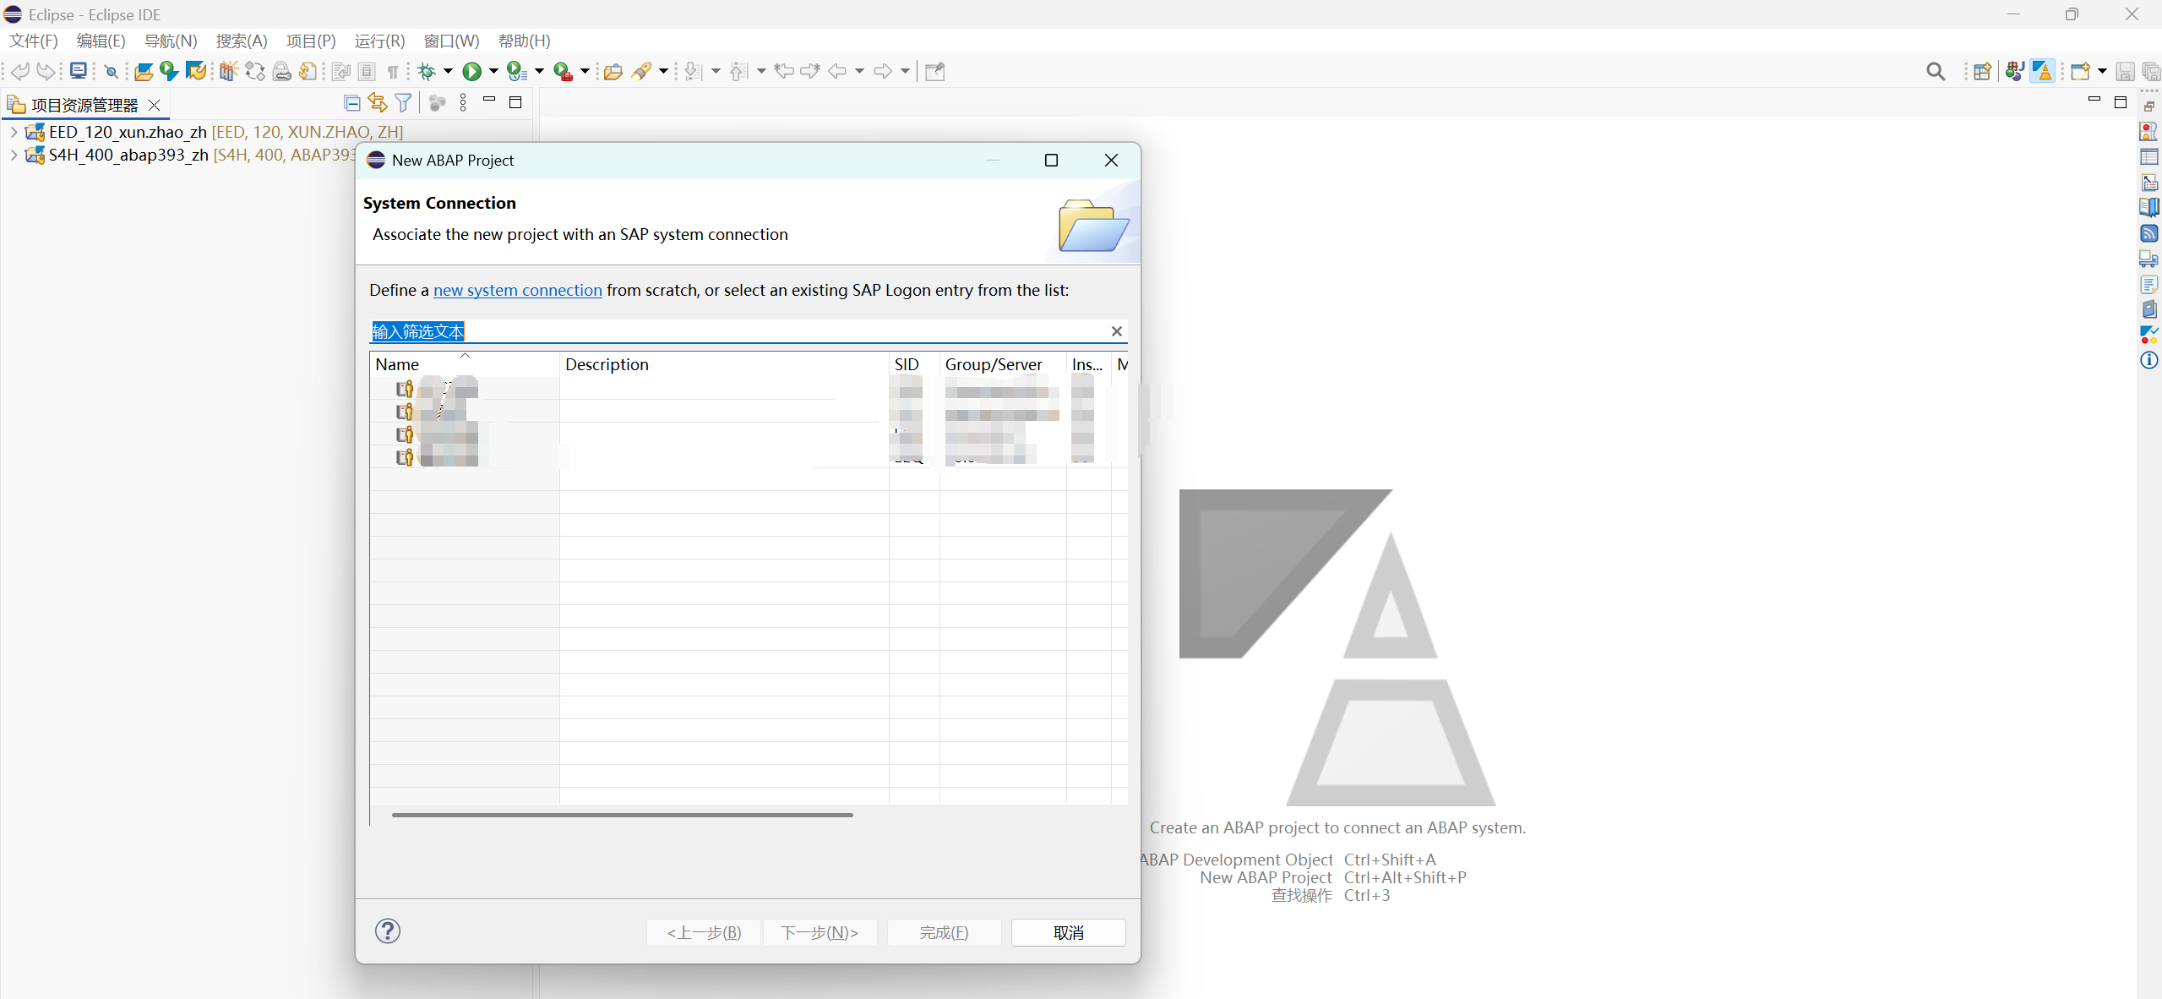This screenshot has width=2162, height=999.
Task: Click the new system connection link
Action: (x=516, y=290)
